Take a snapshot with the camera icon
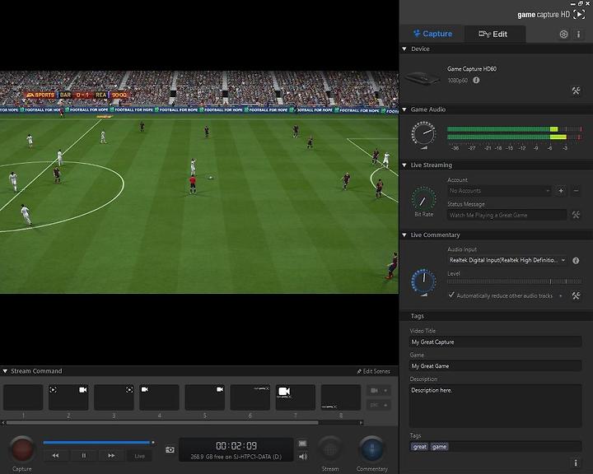This screenshot has height=474, width=593. pos(170,449)
